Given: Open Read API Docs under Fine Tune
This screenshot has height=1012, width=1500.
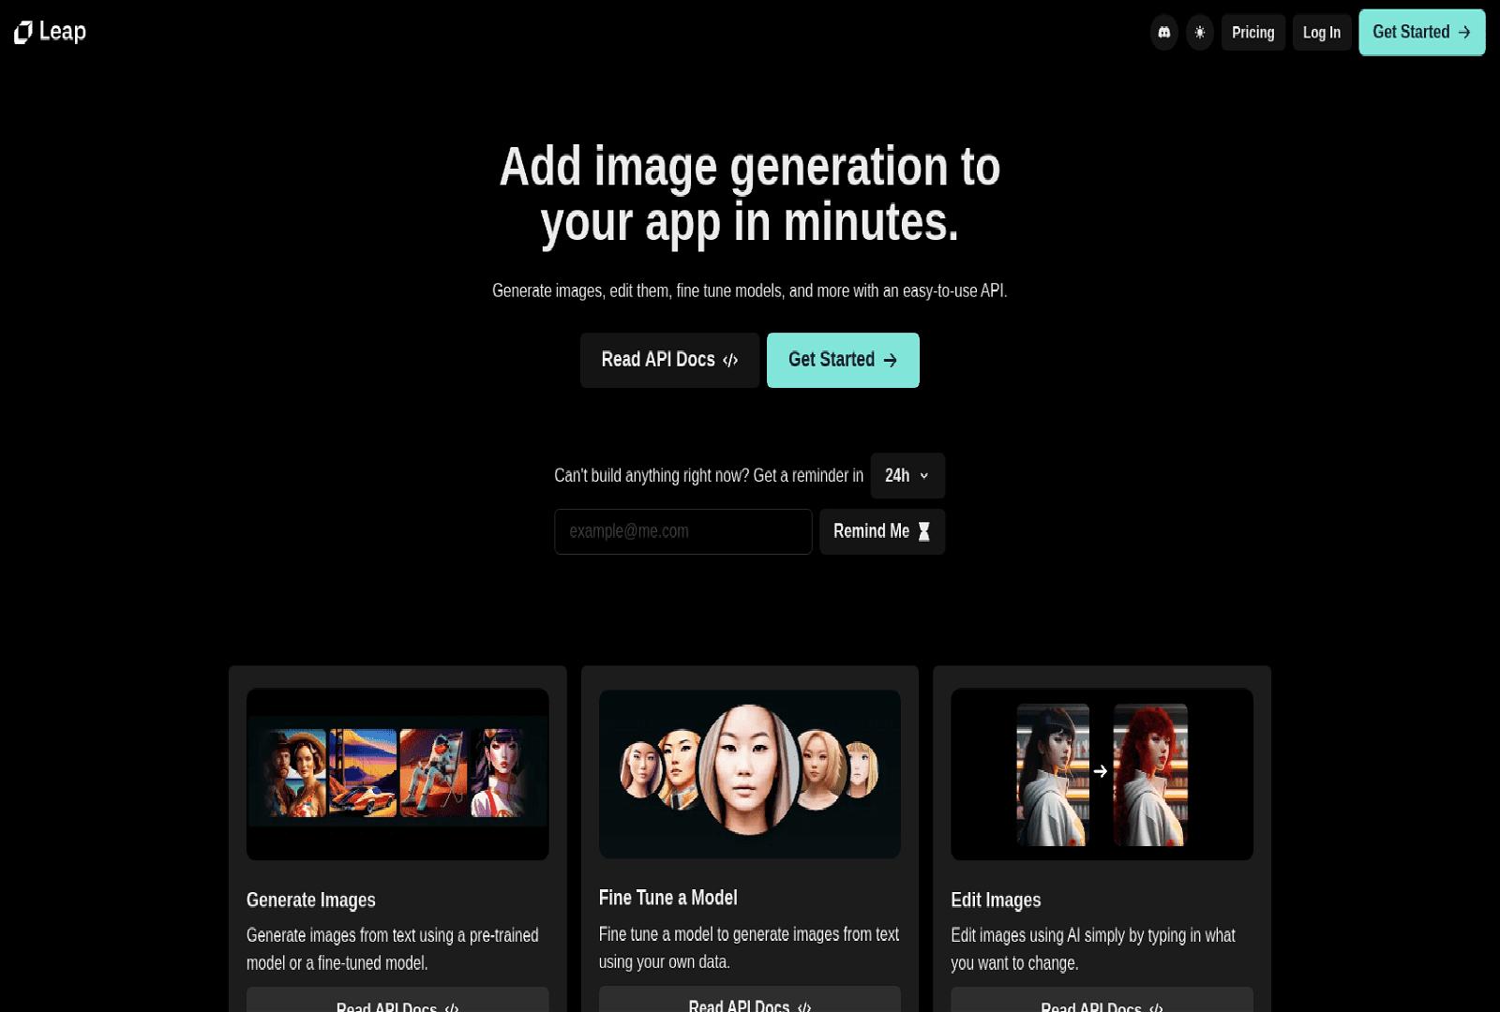Looking at the screenshot, I should click(749, 1000).
